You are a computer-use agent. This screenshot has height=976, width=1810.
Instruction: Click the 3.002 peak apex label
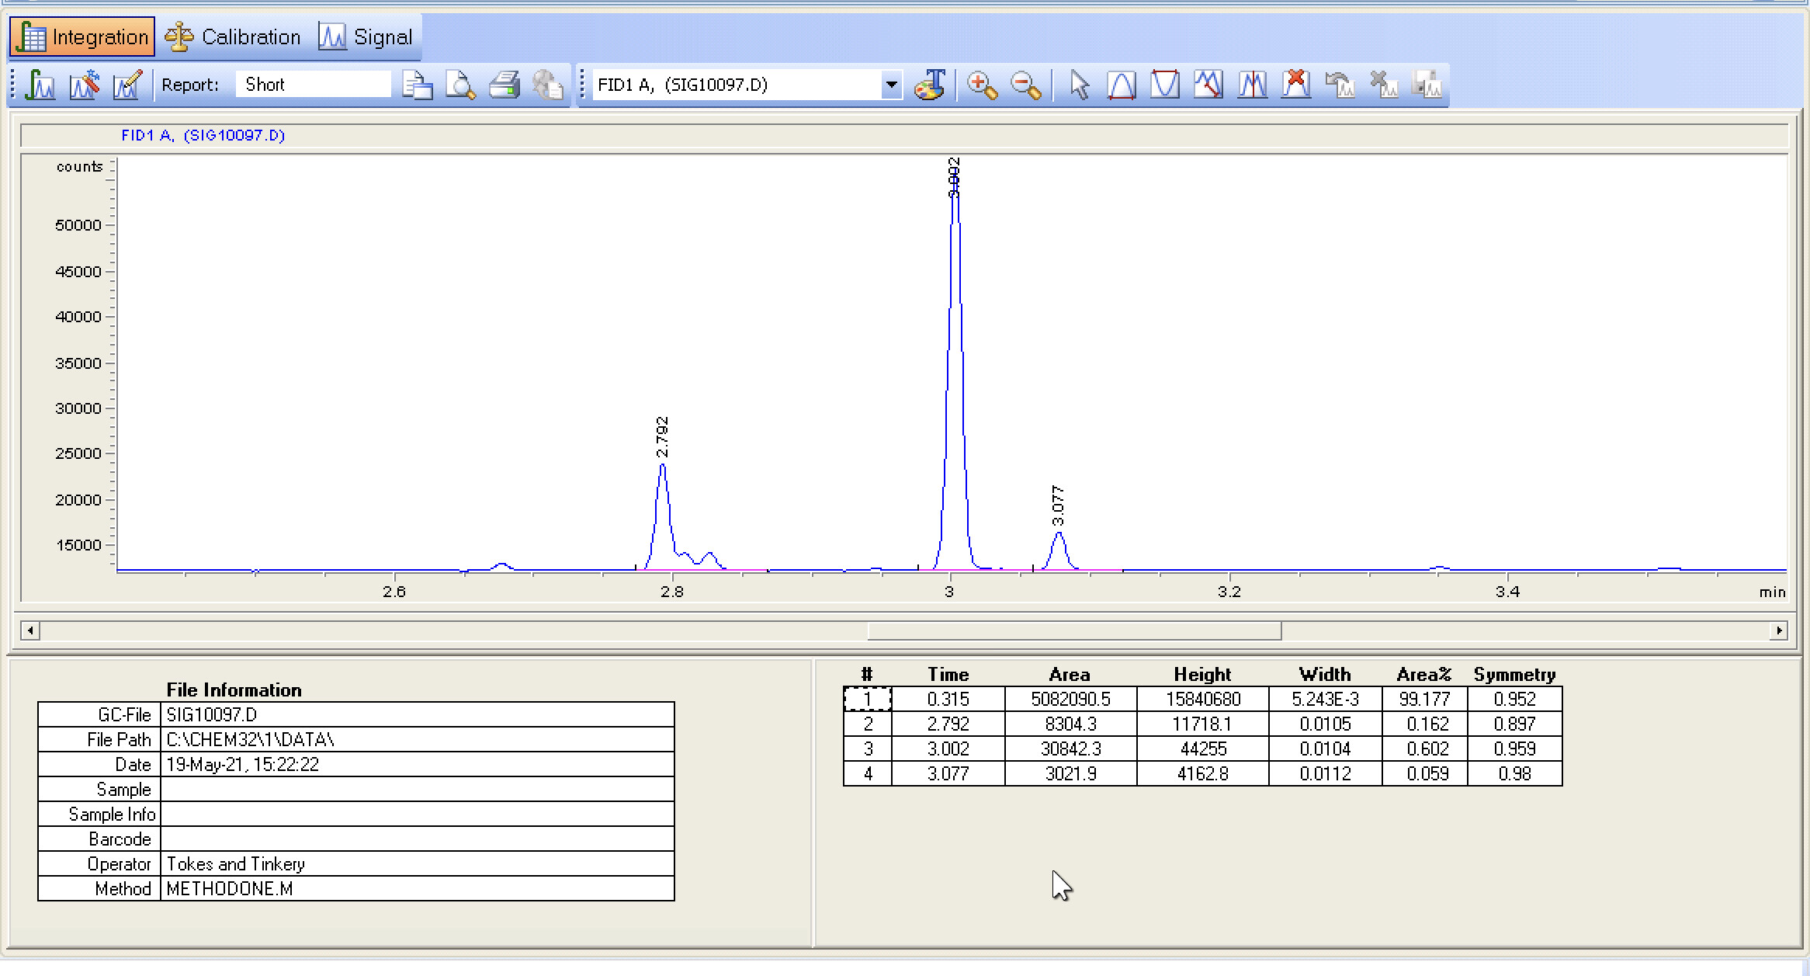pos(954,177)
